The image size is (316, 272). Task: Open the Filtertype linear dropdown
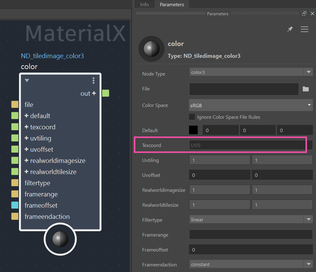pyautogui.click(x=251, y=219)
